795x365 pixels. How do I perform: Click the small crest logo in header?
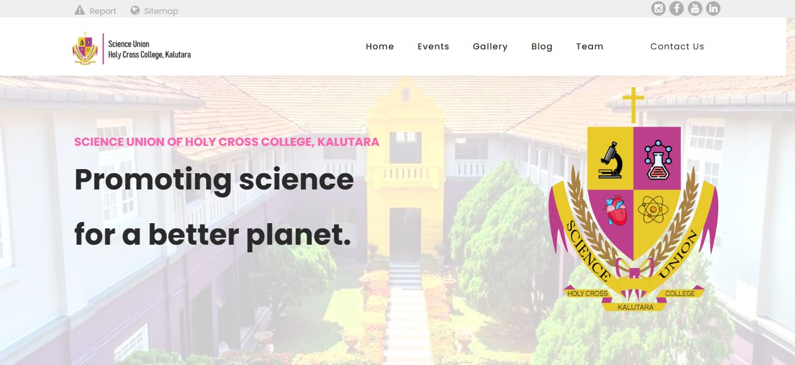click(x=85, y=48)
